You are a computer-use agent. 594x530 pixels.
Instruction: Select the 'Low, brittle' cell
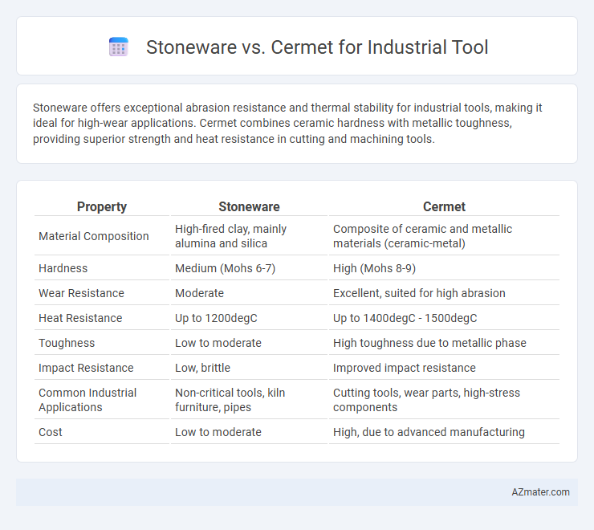pyautogui.click(x=249, y=368)
